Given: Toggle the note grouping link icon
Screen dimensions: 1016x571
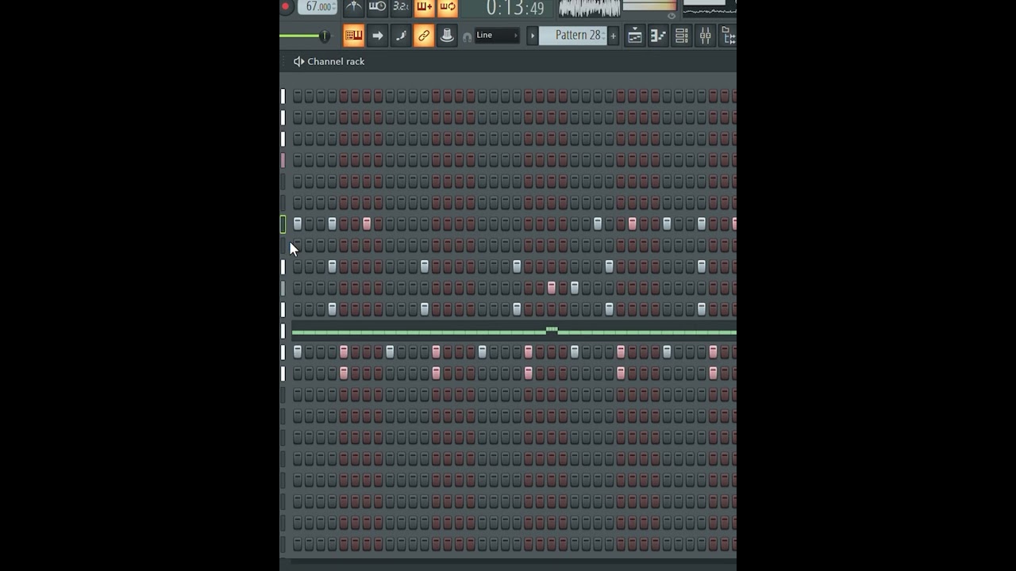Looking at the screenshot, I should pyautogui.click(x=424, y=36).
